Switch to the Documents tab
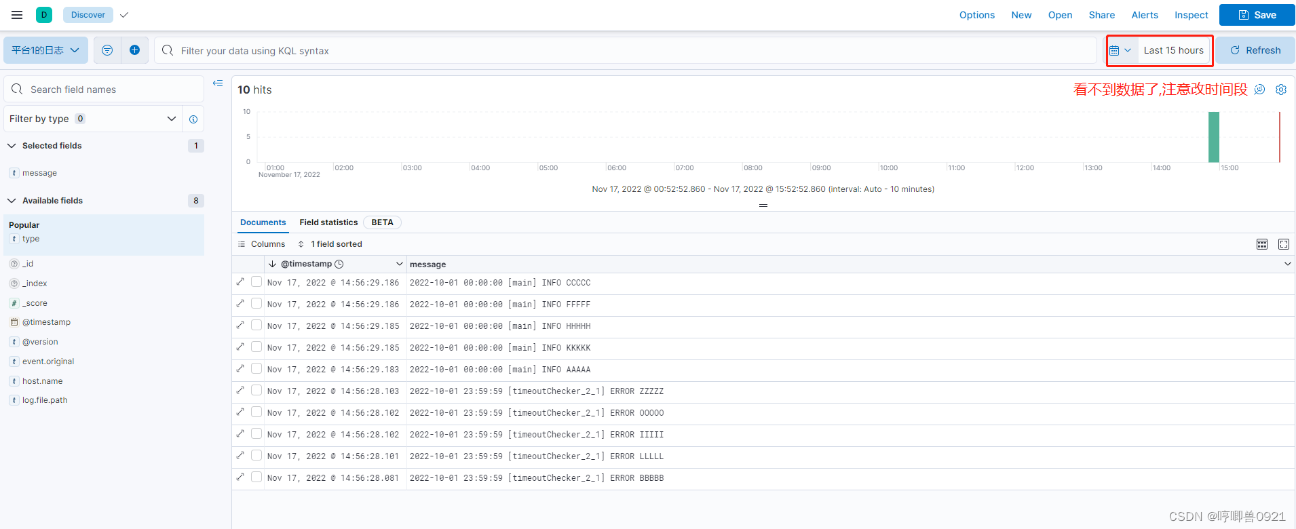1296x529 pixels. coord(263,222)
